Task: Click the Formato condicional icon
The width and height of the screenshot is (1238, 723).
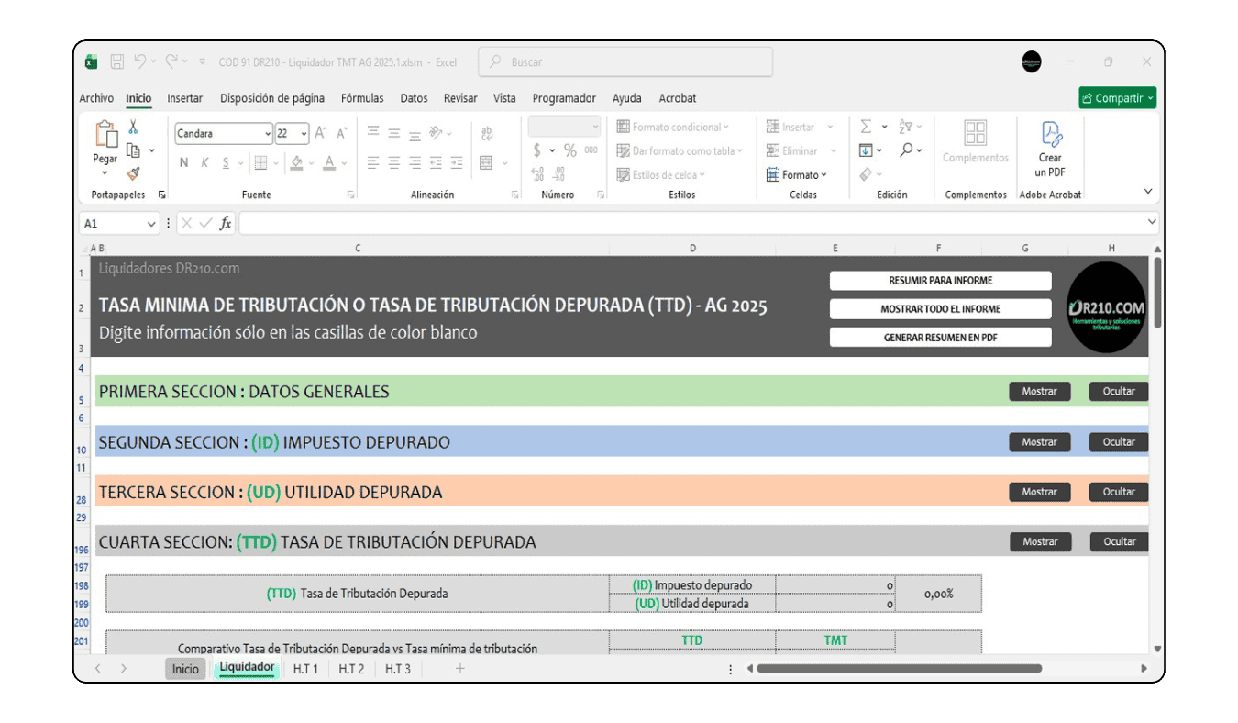Action: (x=624, y=127)
